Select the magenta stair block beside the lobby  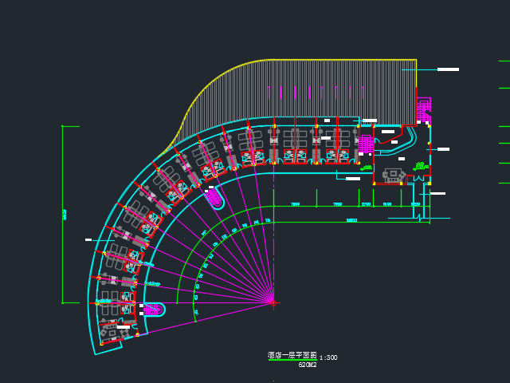(x=366, y=144)
